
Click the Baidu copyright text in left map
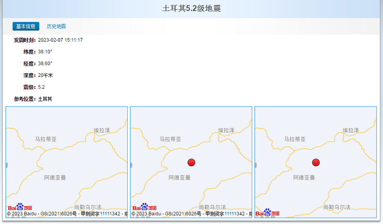[67, 214]
